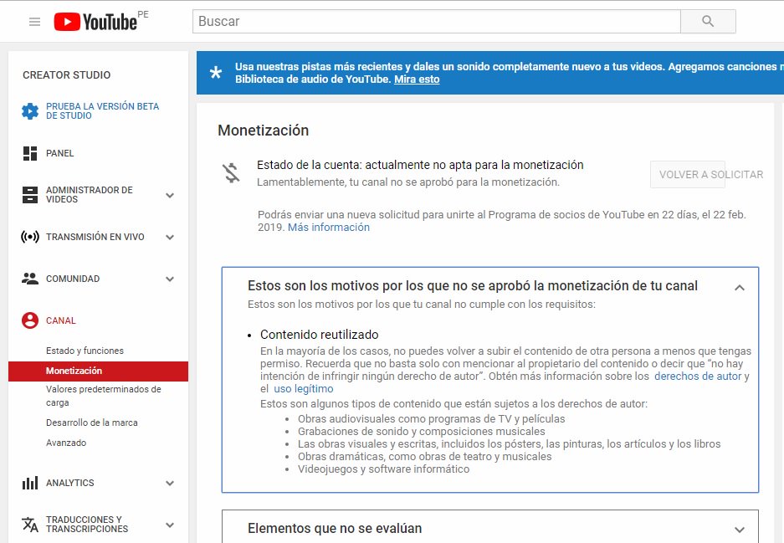Select Comunidad menu item

click(73, 279)
